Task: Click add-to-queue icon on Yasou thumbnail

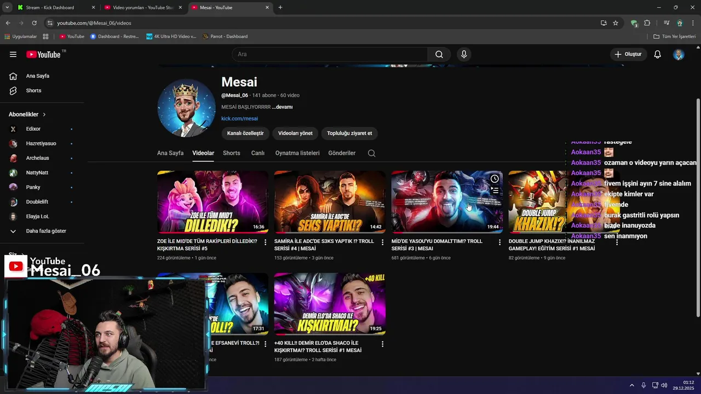Action: (495, 190)
